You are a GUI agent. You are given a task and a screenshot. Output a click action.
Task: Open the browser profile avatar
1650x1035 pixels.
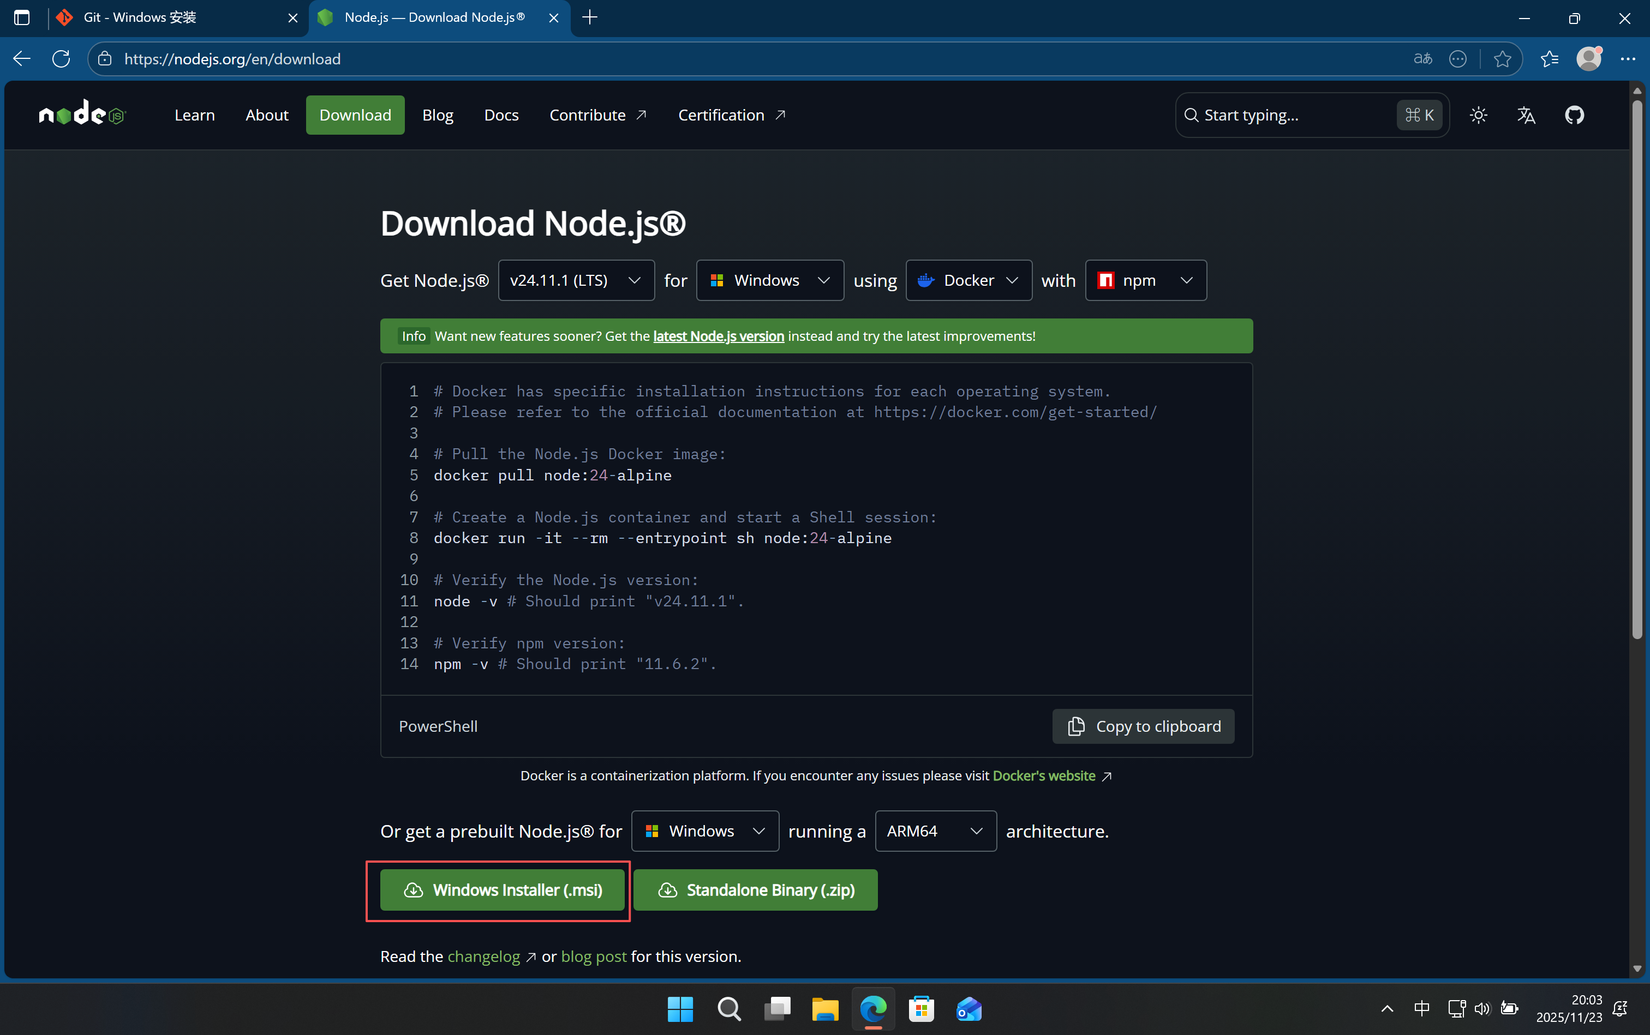1588,59
